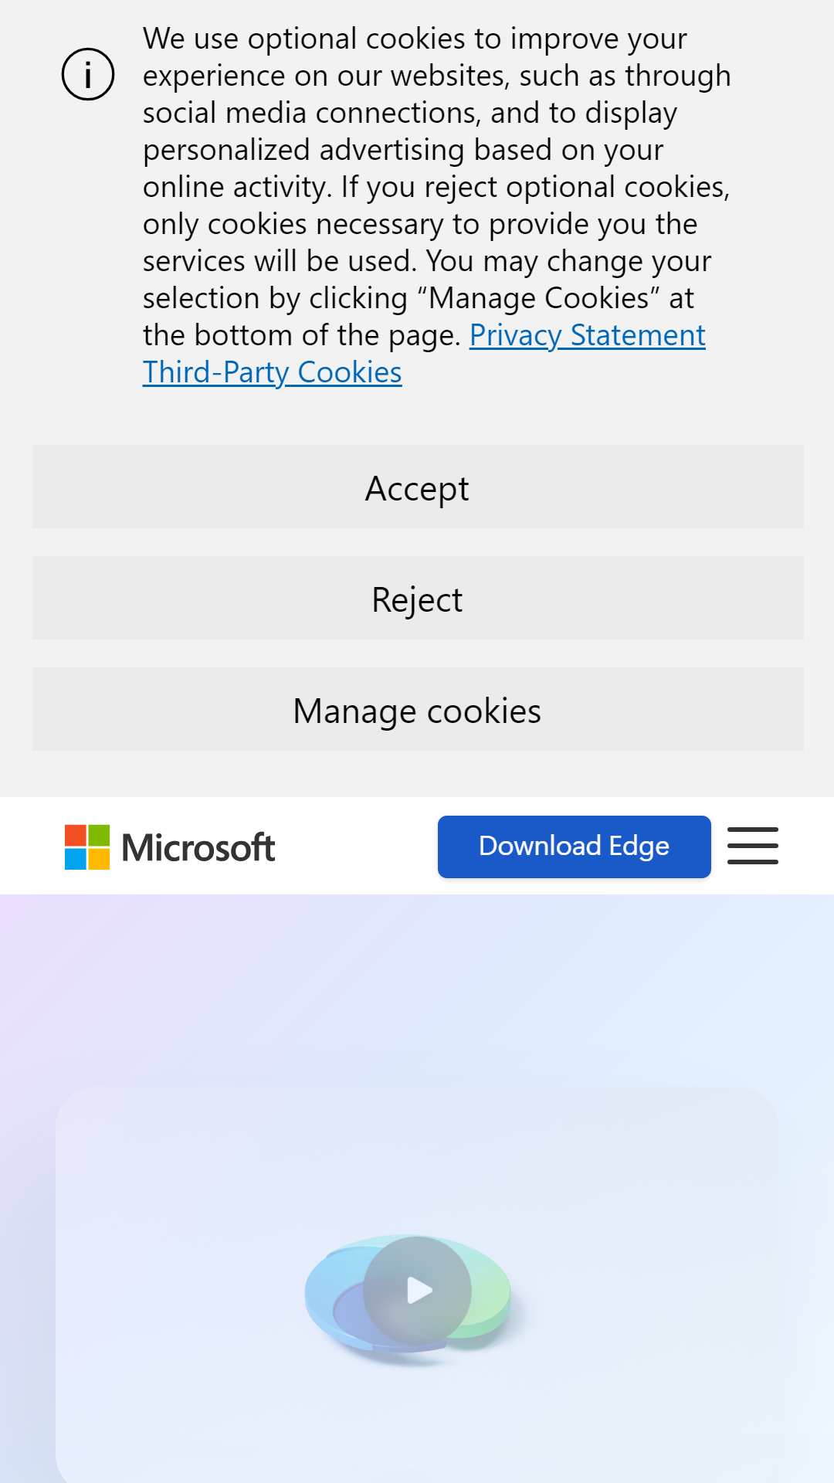Open the Manage cookies options

click(418, 709)
